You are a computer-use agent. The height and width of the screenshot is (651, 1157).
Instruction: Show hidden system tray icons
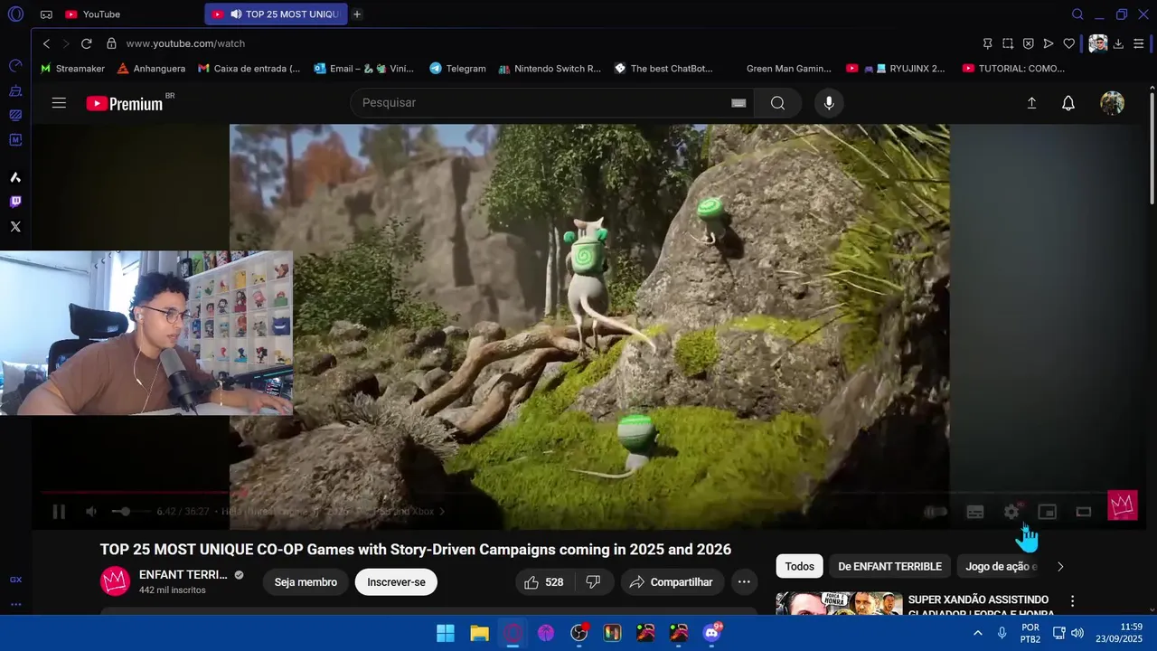pos(977,633)
